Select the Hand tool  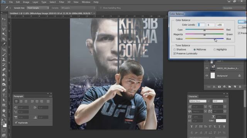pyautogui.click(x=4, y=111)
